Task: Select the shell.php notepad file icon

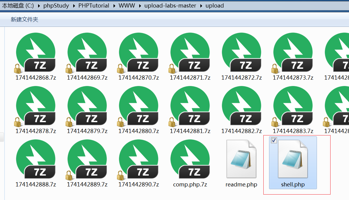Action: pyautogui.click(x=293, y=159)
